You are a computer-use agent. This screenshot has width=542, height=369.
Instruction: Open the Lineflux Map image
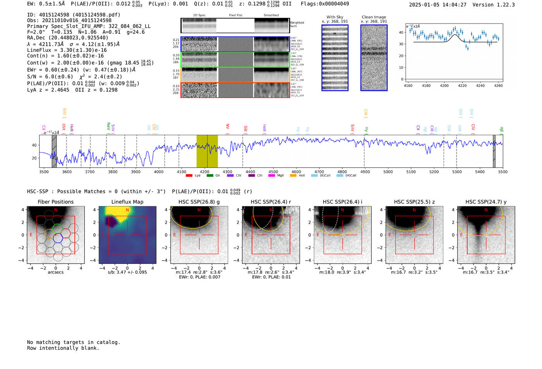pos(127,235)
